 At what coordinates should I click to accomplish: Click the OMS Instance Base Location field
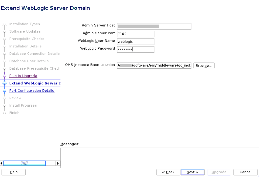tap(154, 66)
